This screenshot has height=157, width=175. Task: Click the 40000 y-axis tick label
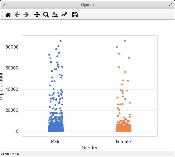point(12,89)
